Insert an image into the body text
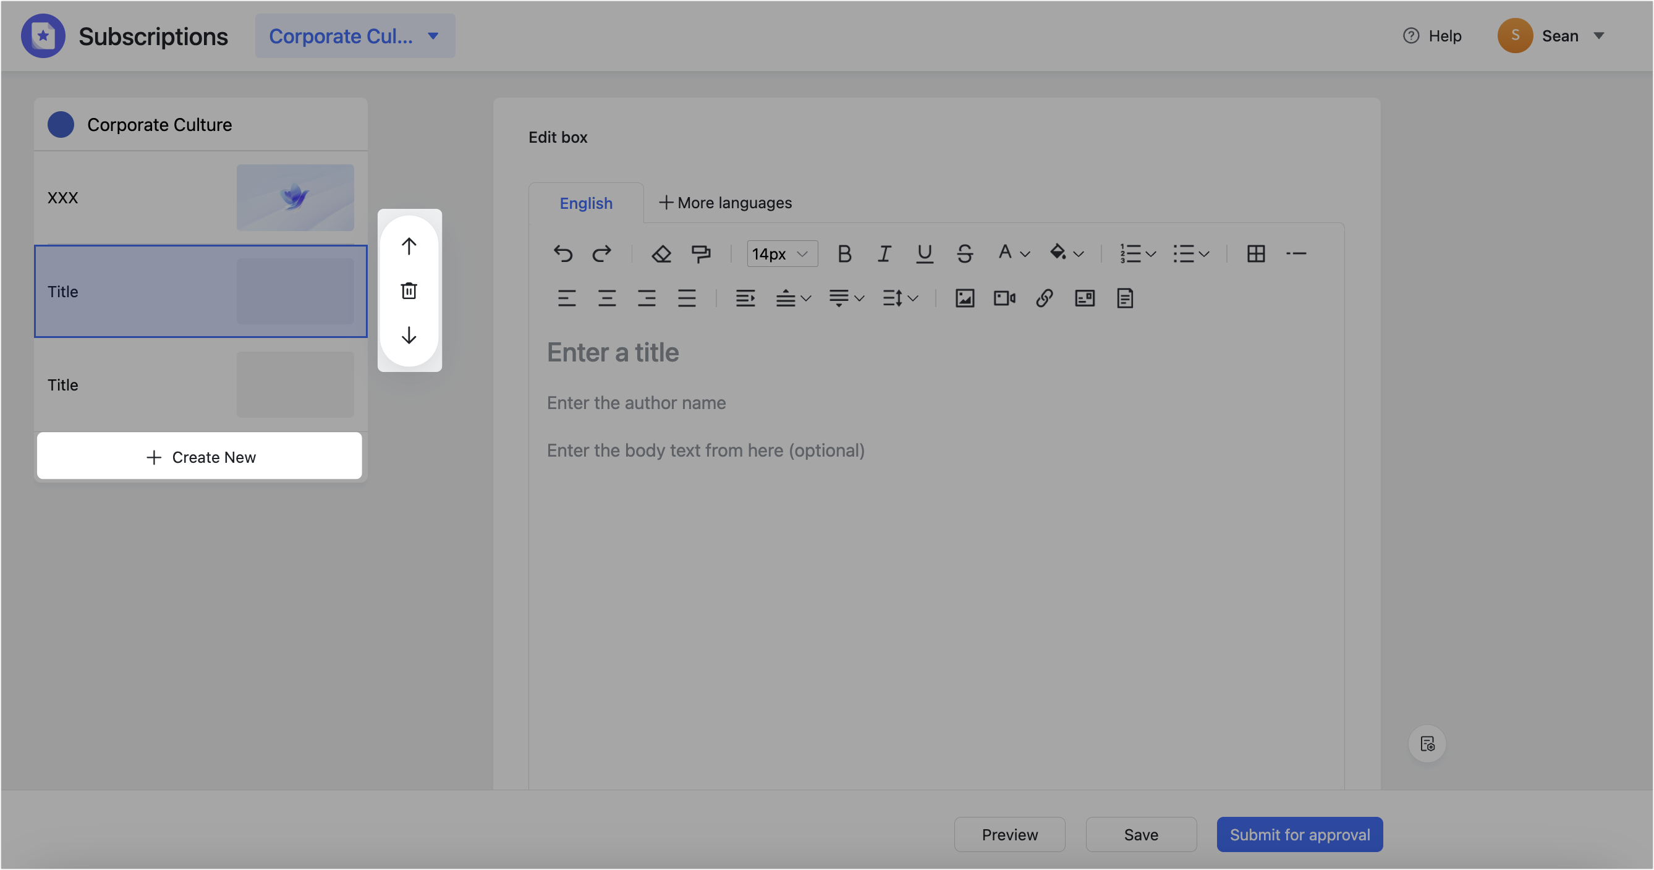This screenshot has height=870, width=1654. tap(965, 298)
